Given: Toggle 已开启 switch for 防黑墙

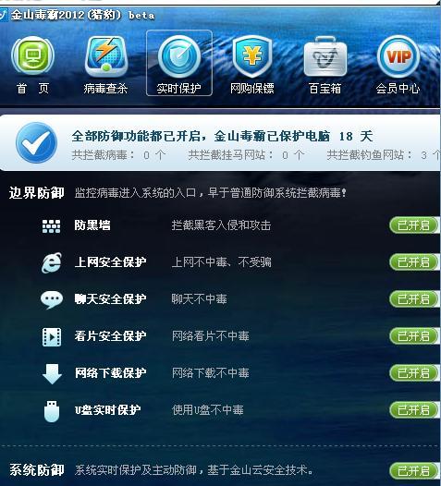Looking at the screenshot, I should [x=414, y=225].
